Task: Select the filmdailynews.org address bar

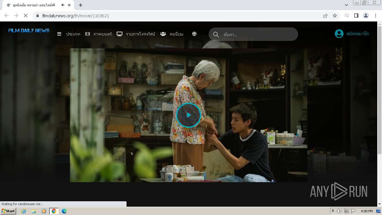Action: pyautogui.click(x=76, y=16)
